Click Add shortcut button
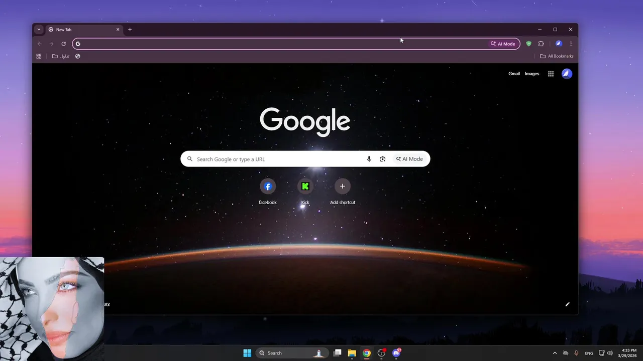 click(343, 192)
